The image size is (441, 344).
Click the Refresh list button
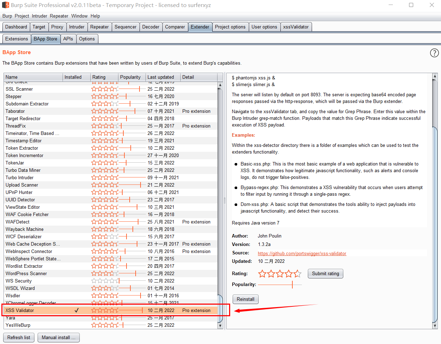(19, 337)
